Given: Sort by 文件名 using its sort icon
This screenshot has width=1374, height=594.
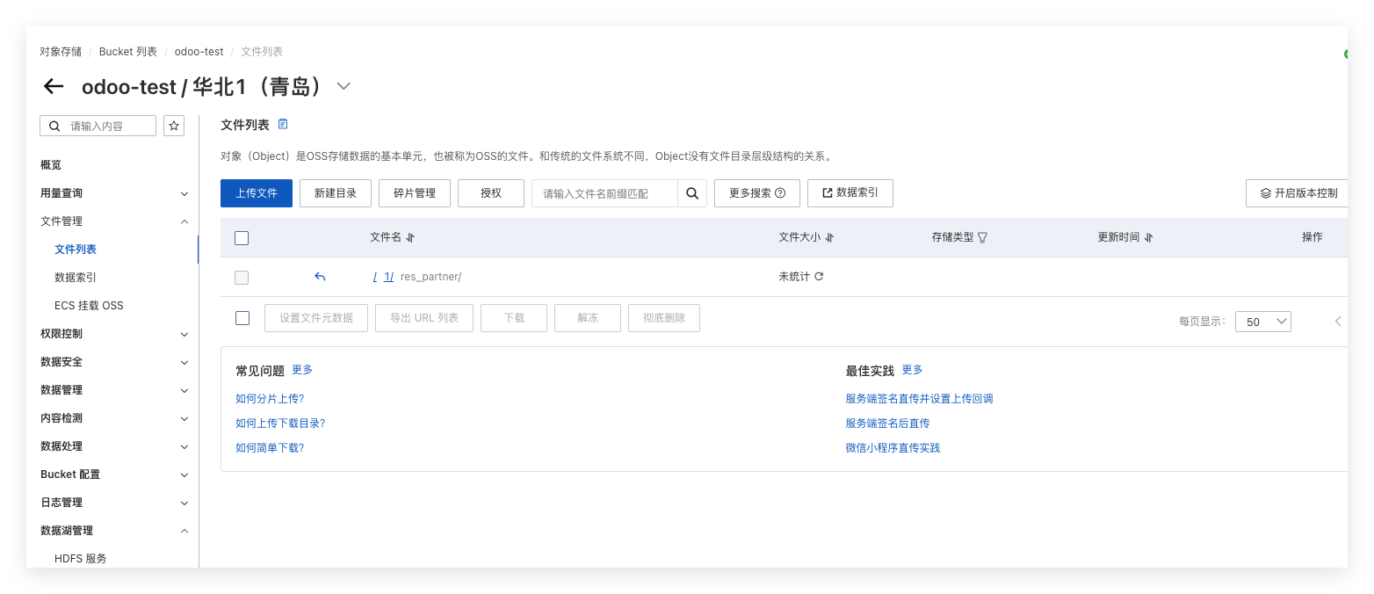Looking at the screenshot, I should [x=410, y=237].
